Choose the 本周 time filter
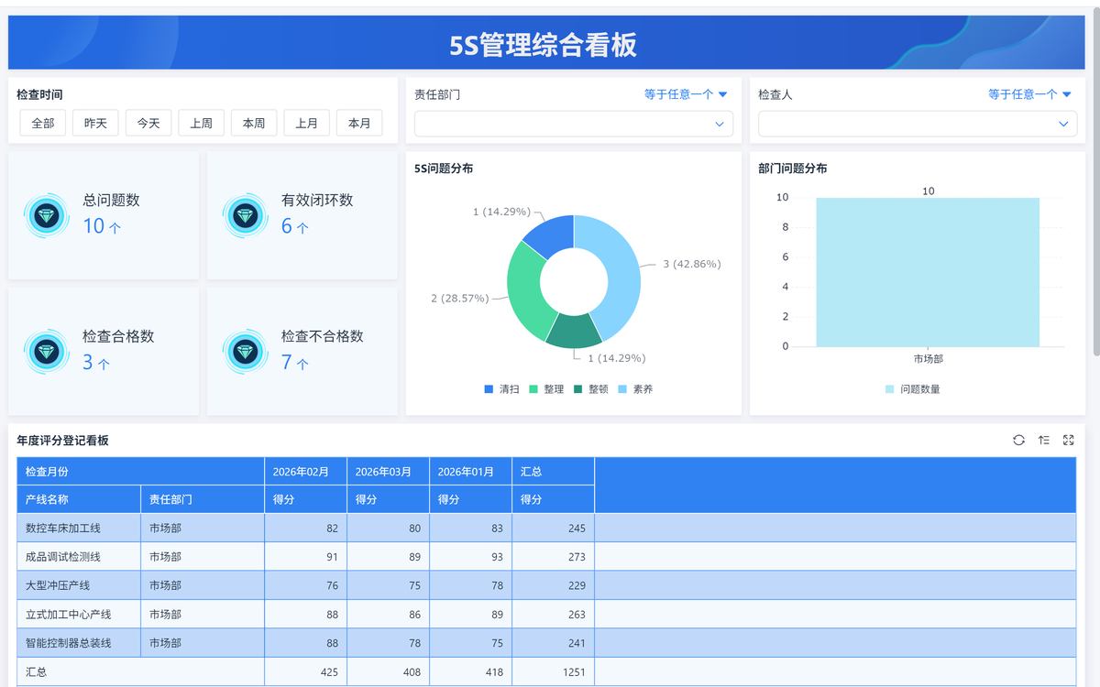 (x=254, y=123)
